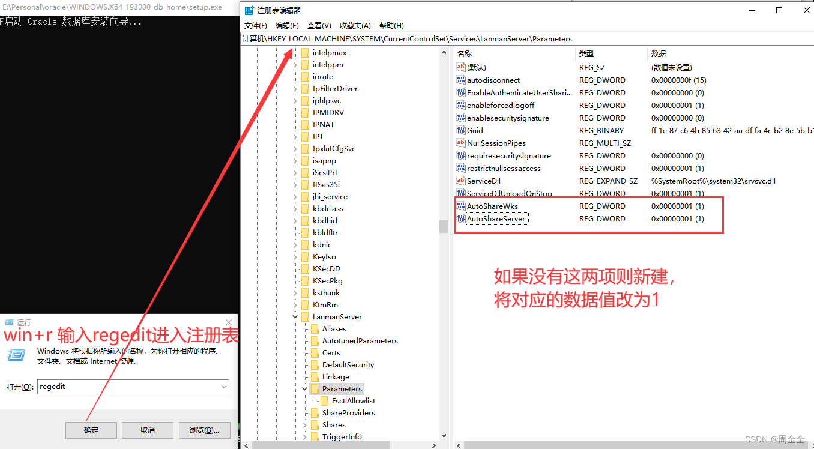Close the Run dialog
The width and height of the screenshot is (814, 449).
click(x=228, y=322)
